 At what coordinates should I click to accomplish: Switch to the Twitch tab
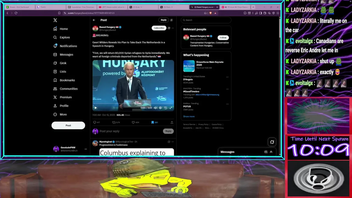point(50,7)
